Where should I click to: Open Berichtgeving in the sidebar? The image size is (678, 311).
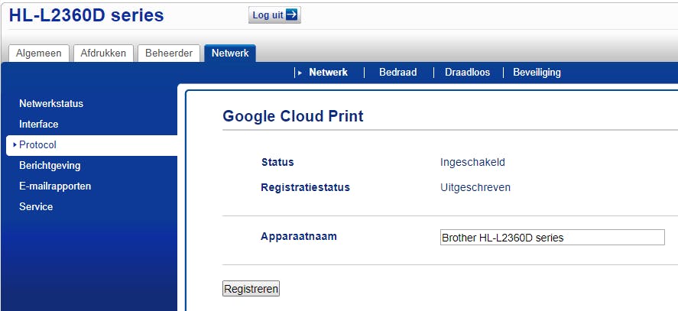pyautogui.click(x=50, y=166)
